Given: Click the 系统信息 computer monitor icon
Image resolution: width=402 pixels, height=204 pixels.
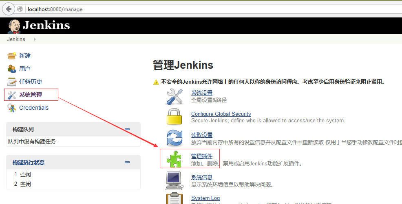Looking at the screenshot, I should click(x=174, y=181).
